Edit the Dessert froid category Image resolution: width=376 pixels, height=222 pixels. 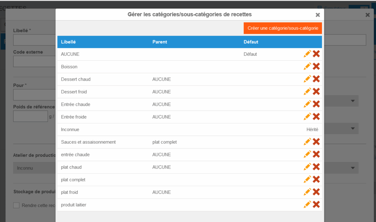click(x=307, y=91)
